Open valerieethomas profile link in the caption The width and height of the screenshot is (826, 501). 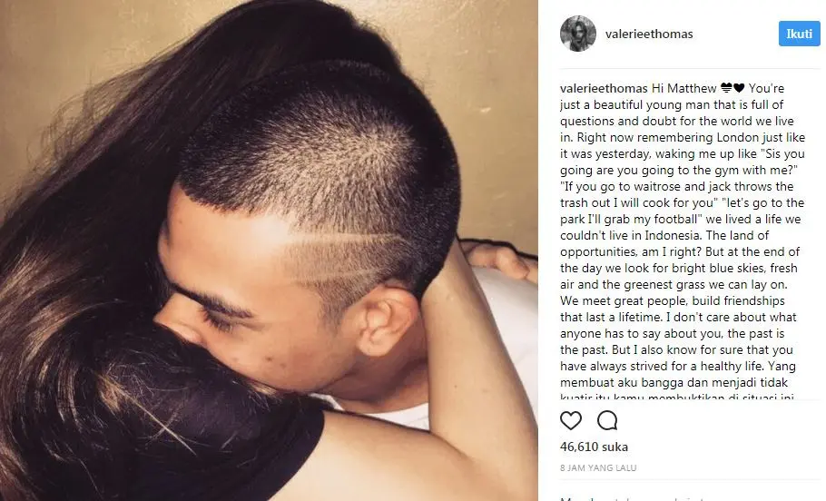point(604,88)
